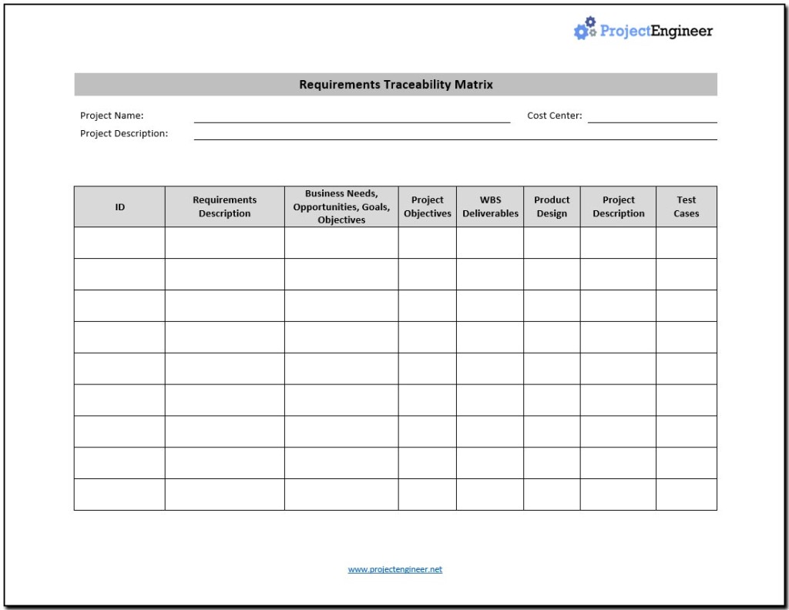Click the Test Cases header cell
Image resolution: width=789 pixels, height=610 pixels.
click(686, 206)
